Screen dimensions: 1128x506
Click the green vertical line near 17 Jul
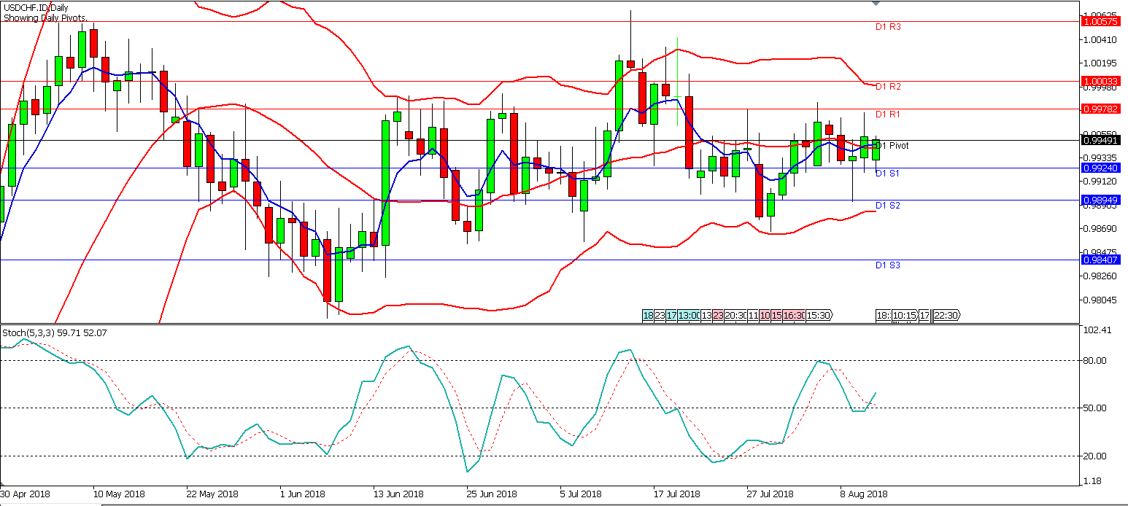(679, 67)
